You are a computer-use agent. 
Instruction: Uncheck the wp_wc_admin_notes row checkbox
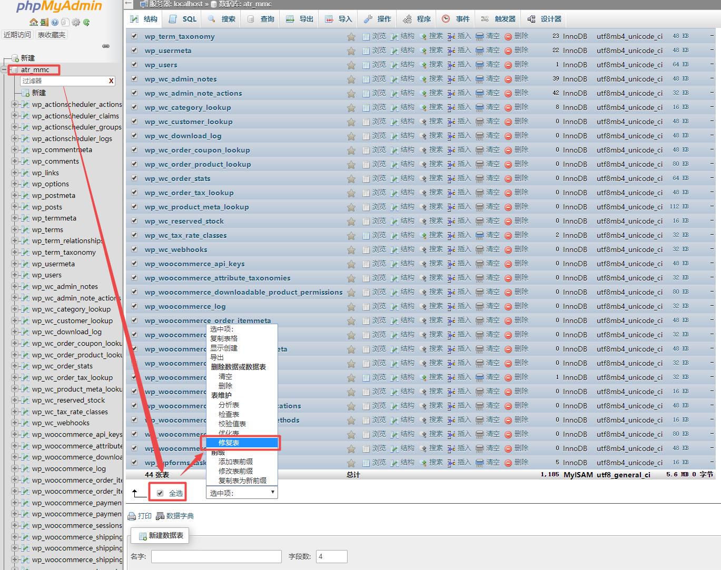click(134, 79)
